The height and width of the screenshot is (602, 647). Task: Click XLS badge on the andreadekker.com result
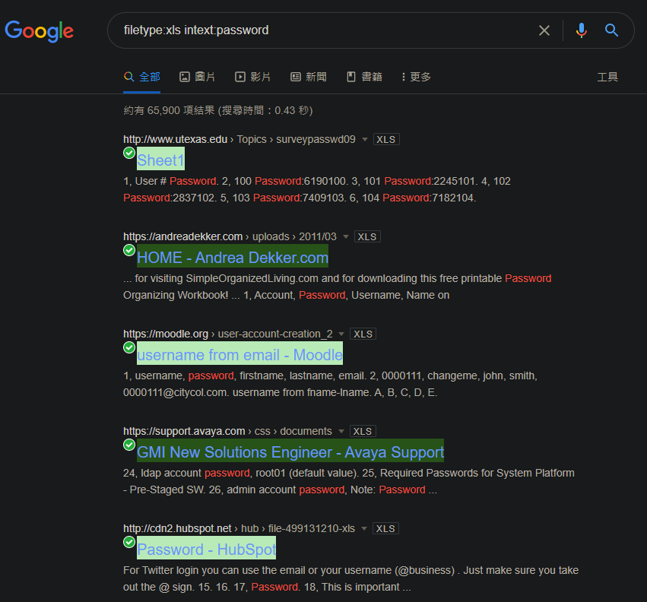click(367, 237)
